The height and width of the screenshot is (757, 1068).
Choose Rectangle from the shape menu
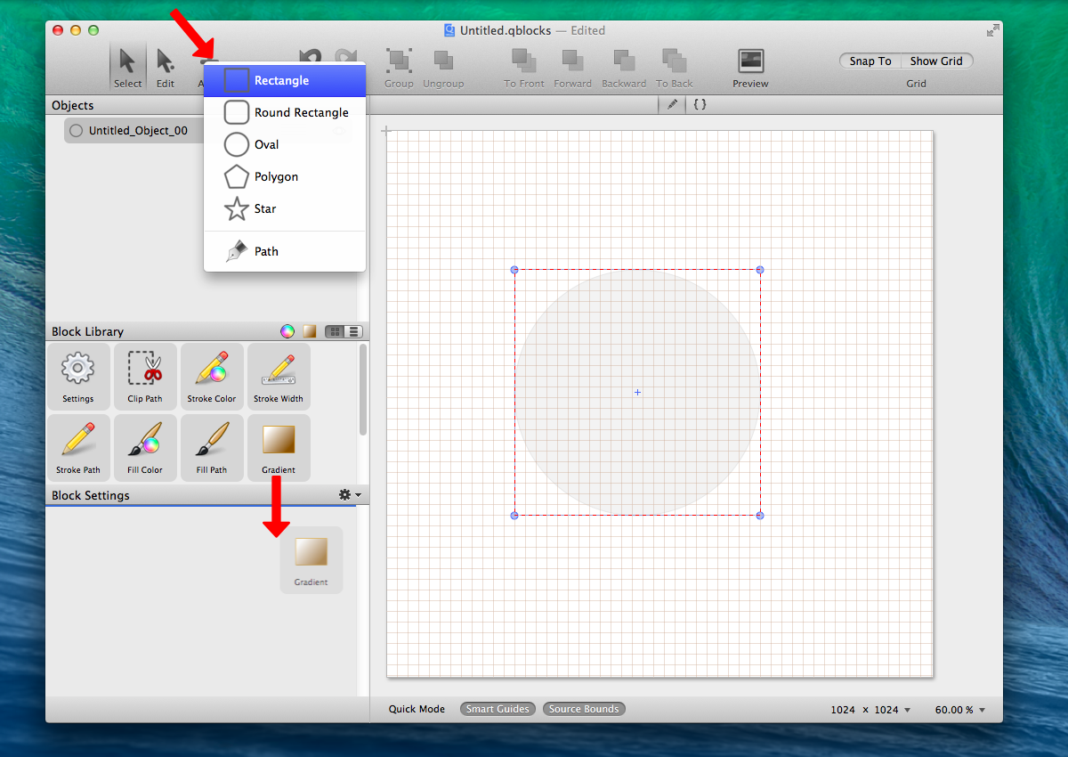coord(285,80)
